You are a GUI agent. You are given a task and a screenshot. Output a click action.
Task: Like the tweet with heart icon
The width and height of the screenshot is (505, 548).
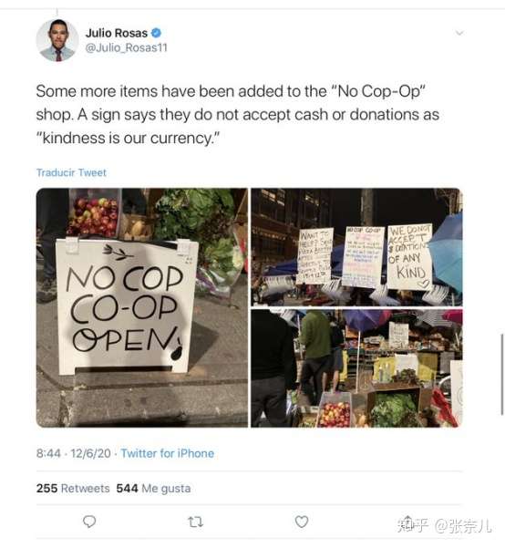coord(302,522)
